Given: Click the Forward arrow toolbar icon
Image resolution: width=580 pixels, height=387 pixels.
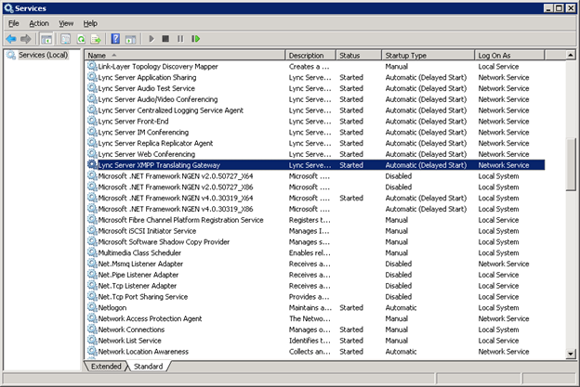Looking at the screenshot, I should pyautogui.click(x=26, y=39).
